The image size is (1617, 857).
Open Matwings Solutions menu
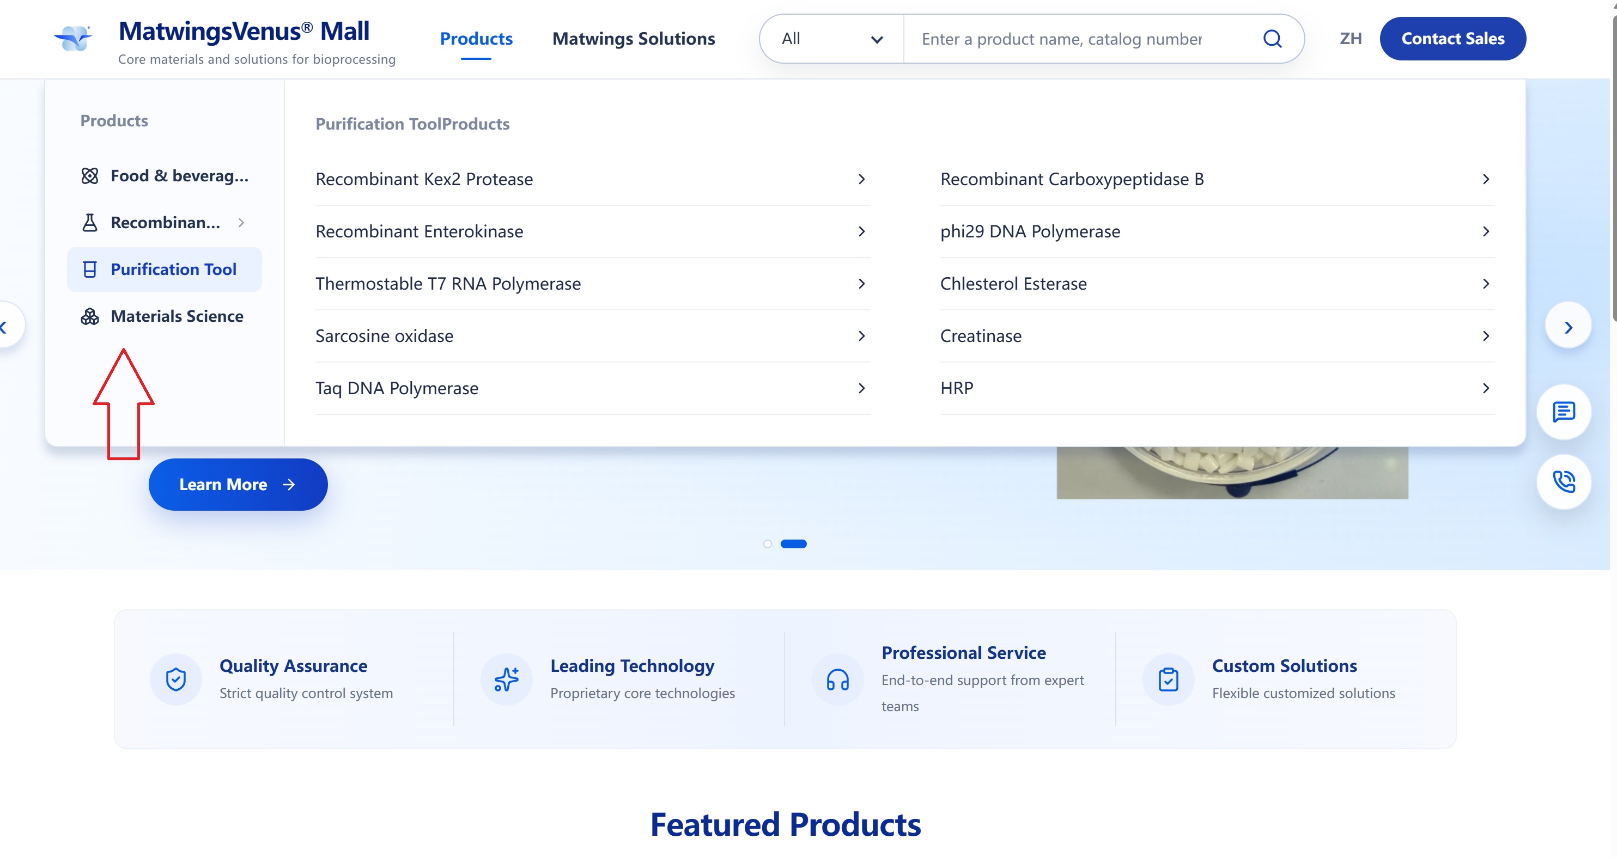[x=634, y=39]
